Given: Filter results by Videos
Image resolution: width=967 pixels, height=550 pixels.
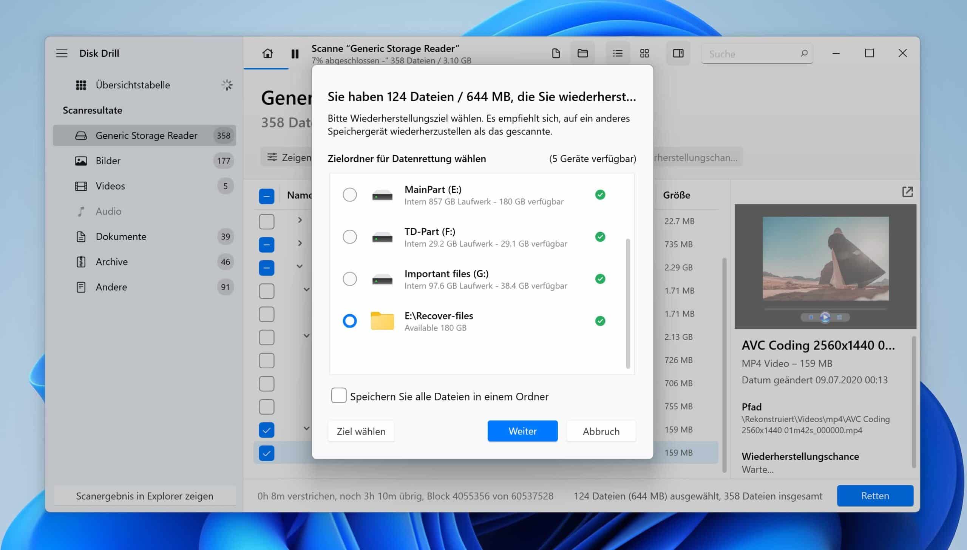Looking at the screenshot, I should 144,186.
